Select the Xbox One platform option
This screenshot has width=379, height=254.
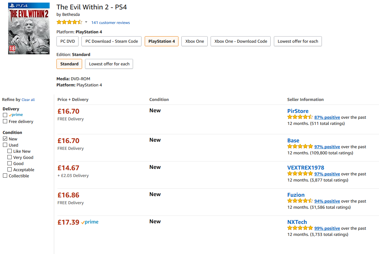194,41
